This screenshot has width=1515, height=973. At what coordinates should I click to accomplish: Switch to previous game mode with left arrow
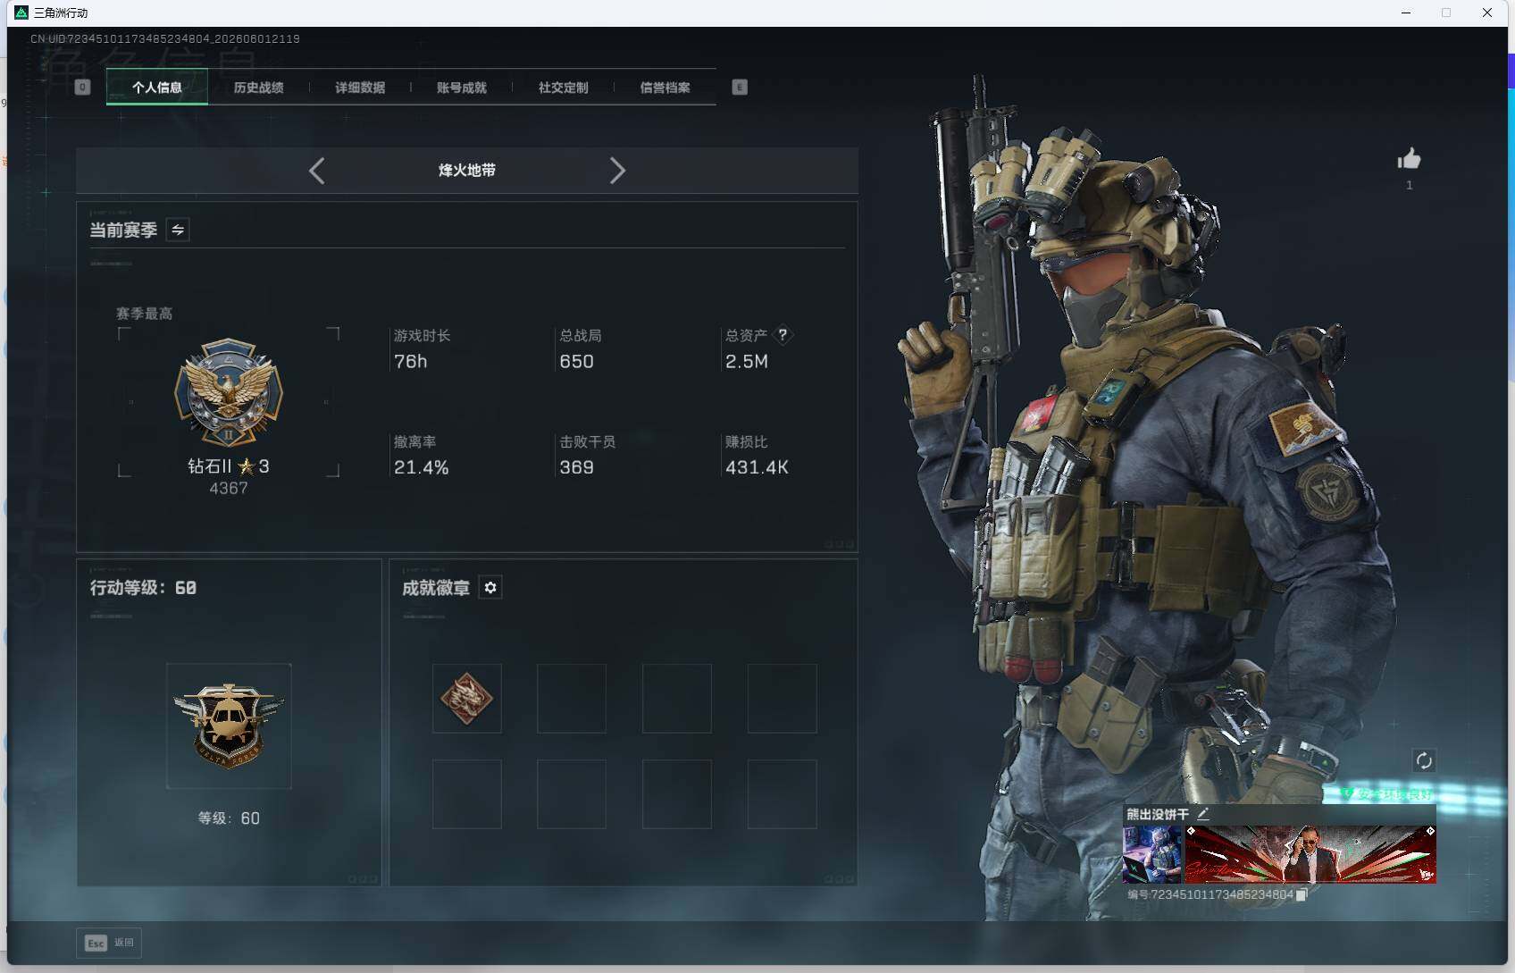pyautogui.click(x=317, y=171)
